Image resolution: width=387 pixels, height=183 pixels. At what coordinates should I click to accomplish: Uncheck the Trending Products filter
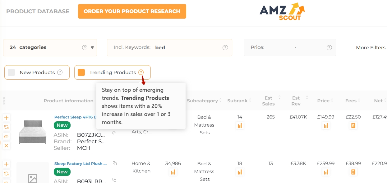[81, 72]
